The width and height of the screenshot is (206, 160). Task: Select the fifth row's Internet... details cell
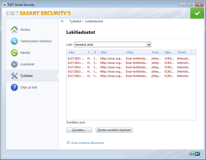coord(184,76)
